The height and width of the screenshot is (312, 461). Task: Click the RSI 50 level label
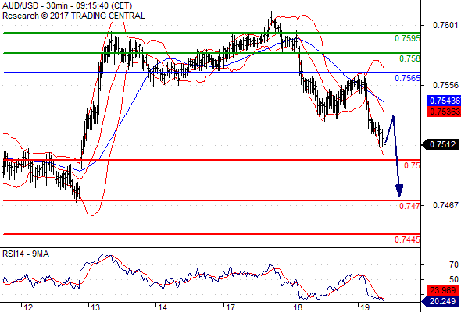454,279
